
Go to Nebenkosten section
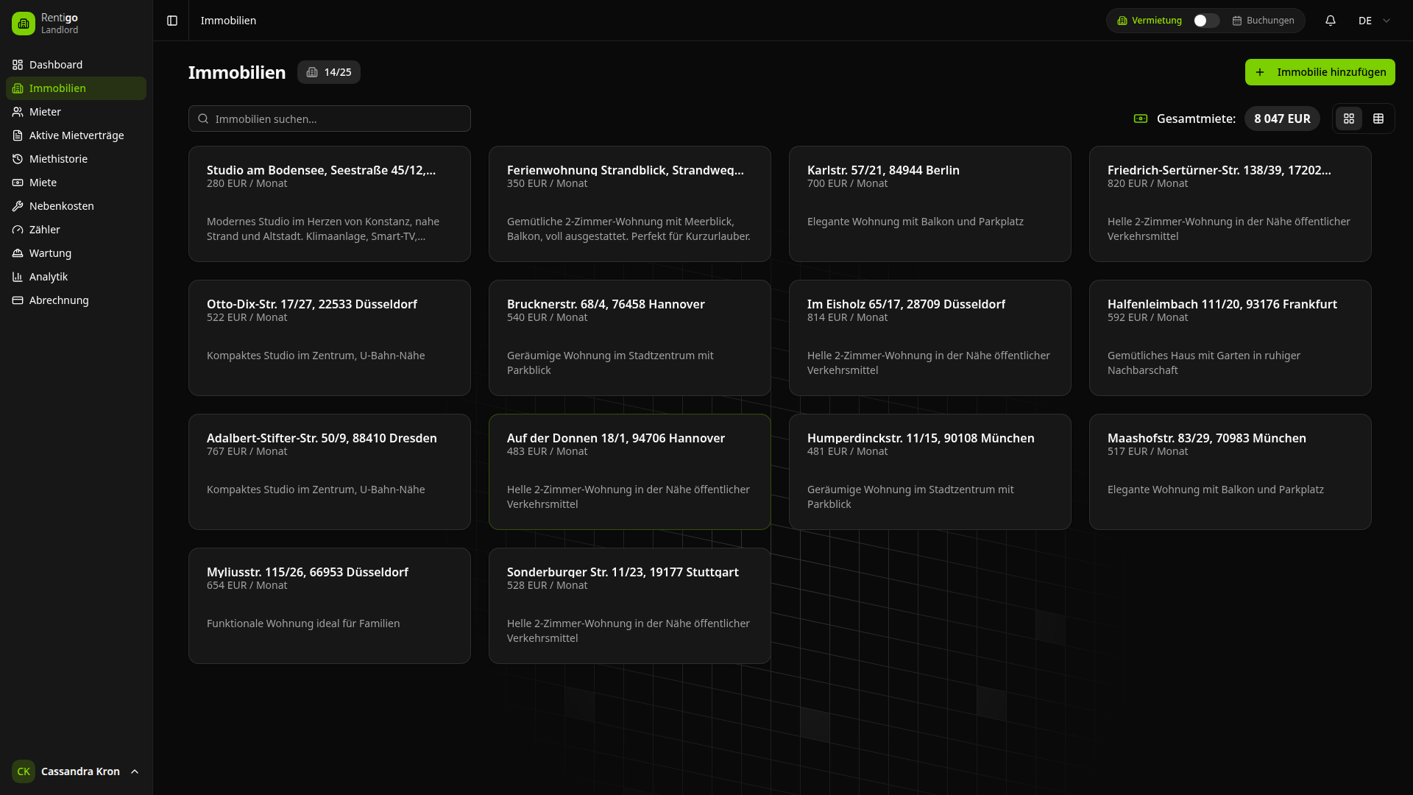(x=61, y=206)
